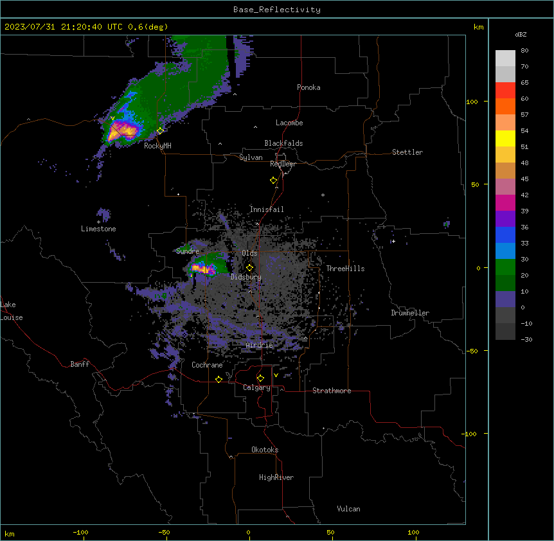554x541 pixels.
Task: Click the Okotoks label
Action: (x=265, y=450)
